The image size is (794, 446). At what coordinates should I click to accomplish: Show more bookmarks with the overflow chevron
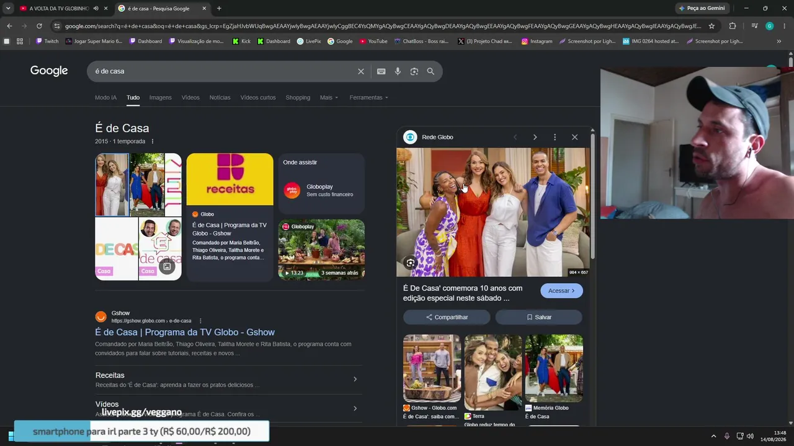click(779, 42)
